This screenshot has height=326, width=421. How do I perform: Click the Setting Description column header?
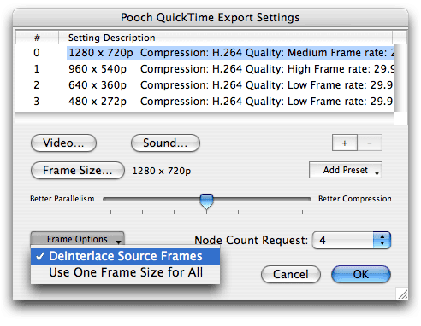[225, 38]
